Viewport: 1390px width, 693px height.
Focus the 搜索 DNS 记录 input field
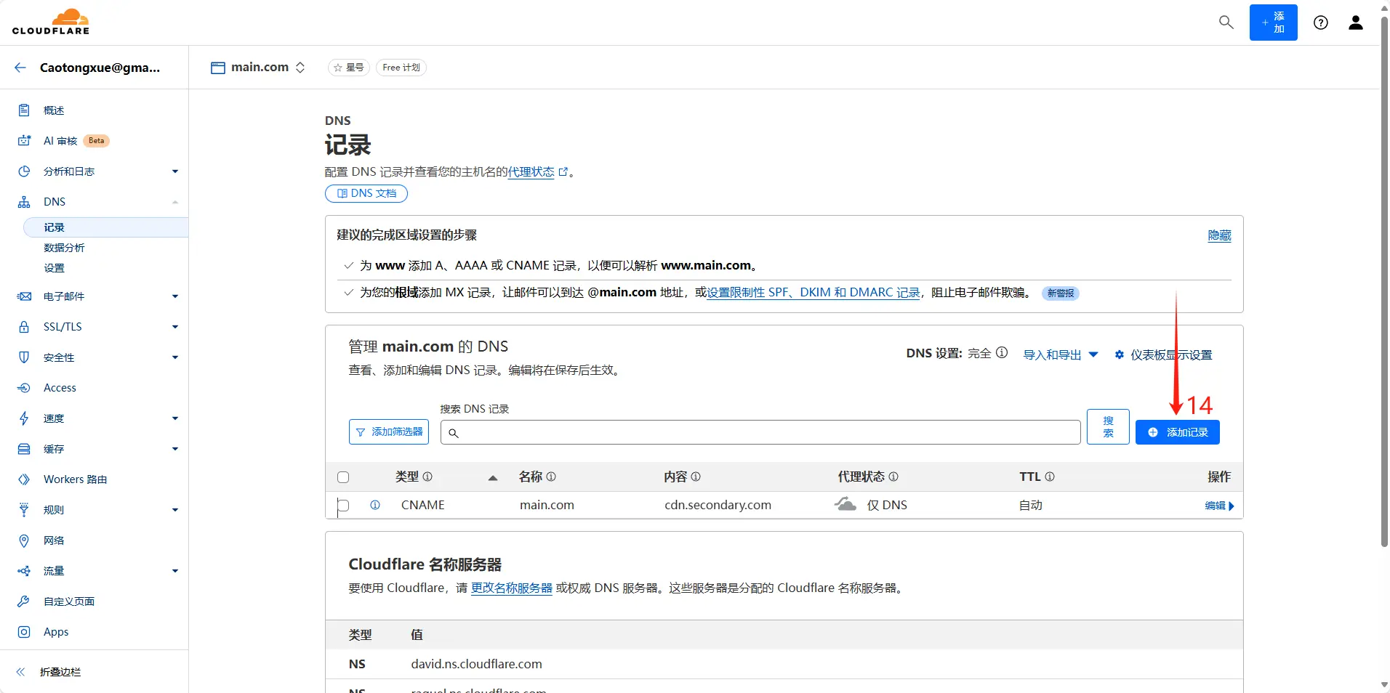[x=760, y=432]
